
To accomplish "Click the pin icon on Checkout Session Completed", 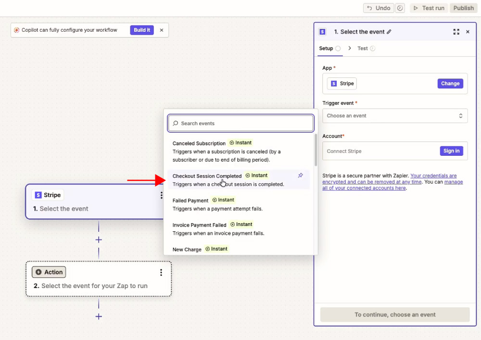I will [300, 176].
